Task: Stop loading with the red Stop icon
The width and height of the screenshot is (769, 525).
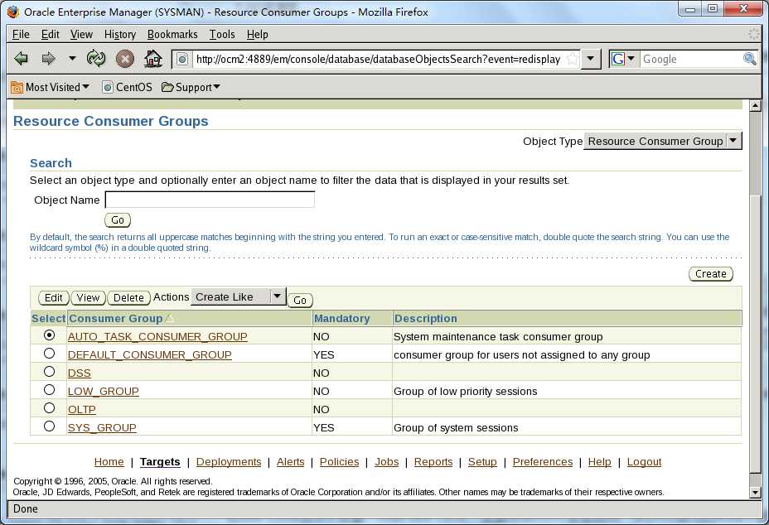Action: pyautogui.click(x=124, y=59)
